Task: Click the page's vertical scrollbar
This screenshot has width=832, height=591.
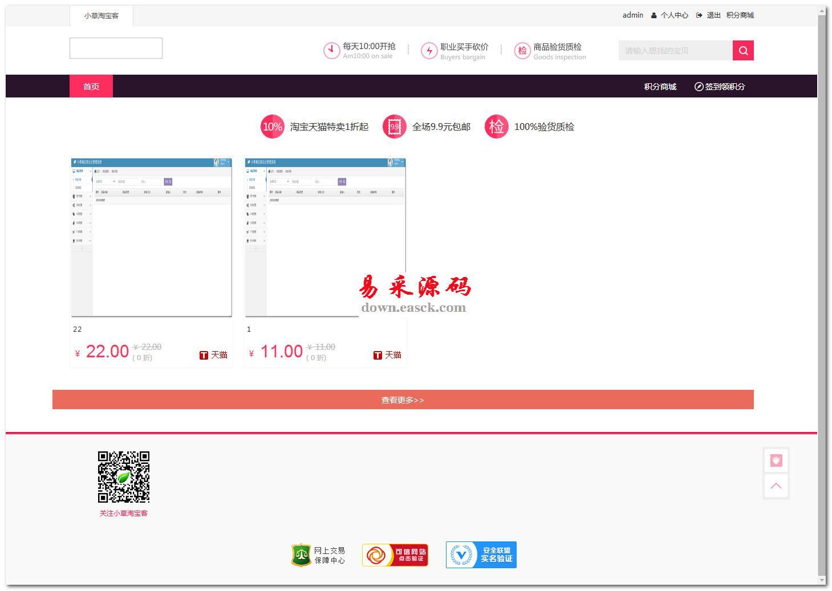Action: 822,285
